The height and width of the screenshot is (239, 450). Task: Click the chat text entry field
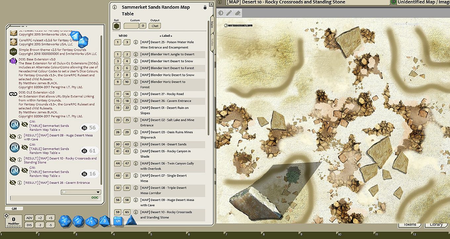50,198
